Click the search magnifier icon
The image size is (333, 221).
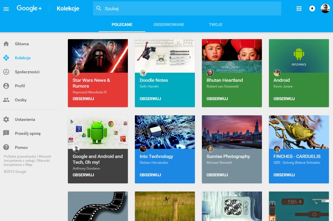point(99,8)
